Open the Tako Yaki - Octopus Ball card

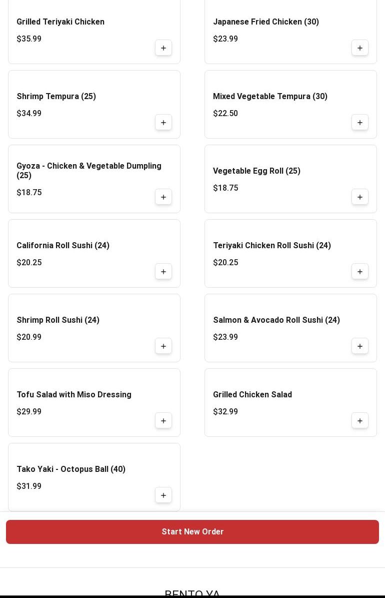point(94,477)
